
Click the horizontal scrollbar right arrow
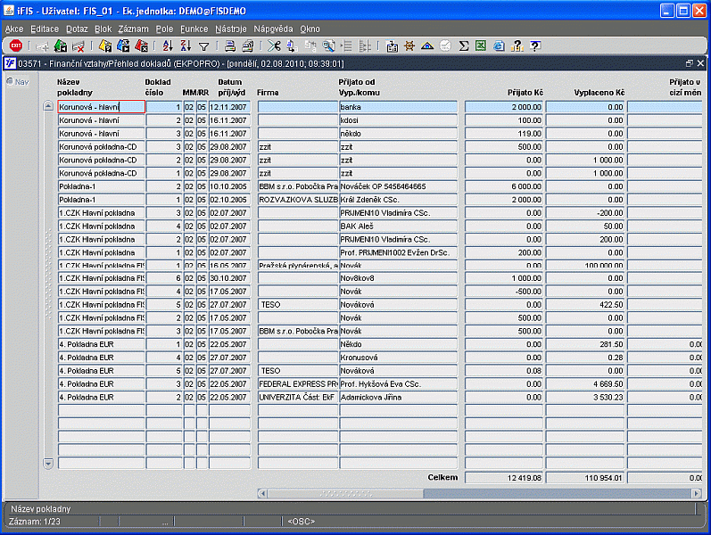697,493
